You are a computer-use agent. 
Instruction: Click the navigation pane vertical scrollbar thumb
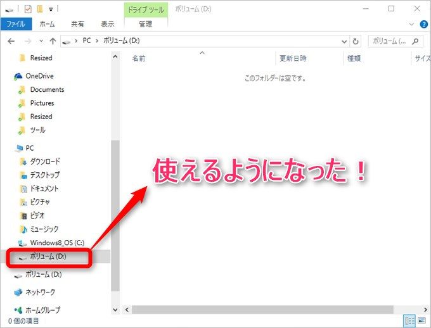115,216
